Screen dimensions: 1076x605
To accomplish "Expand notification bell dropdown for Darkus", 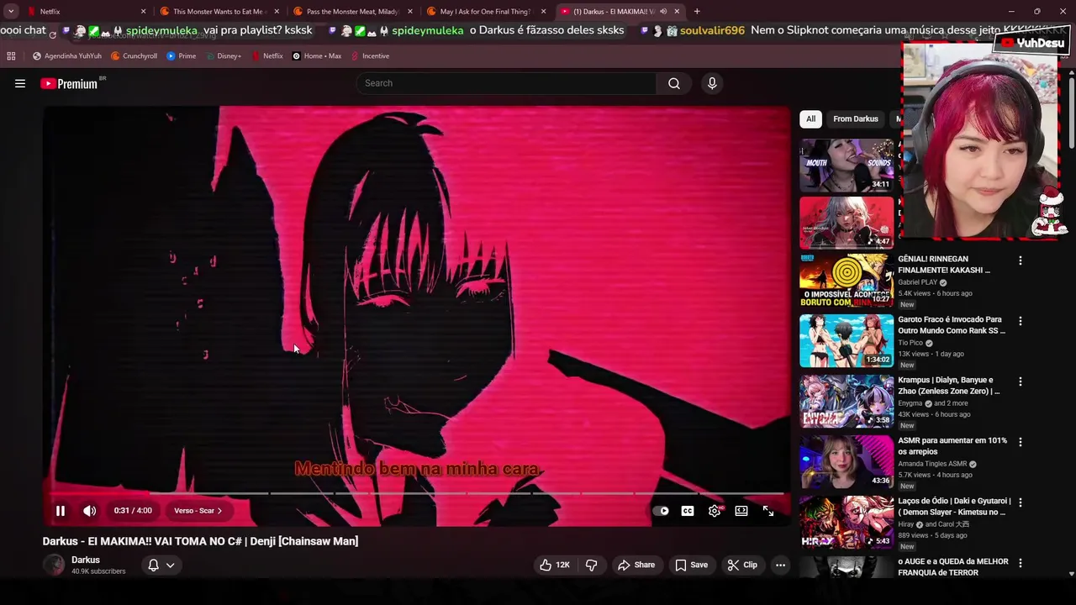I will click(161, 565).
